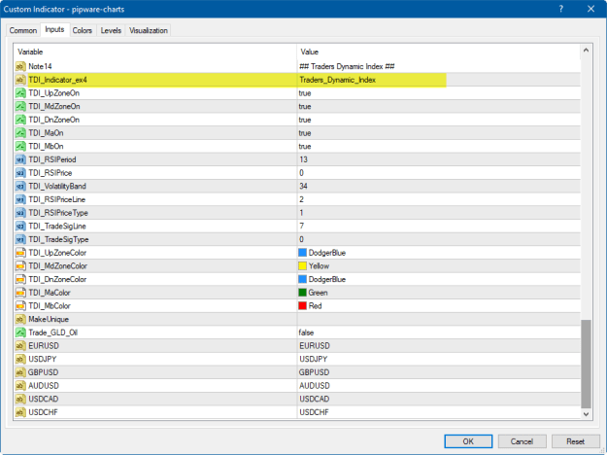Pick the Yellow swatch for TDI_MdZoneColor
This screenshot has width=607, height=455.
click(x=303, y=266)
